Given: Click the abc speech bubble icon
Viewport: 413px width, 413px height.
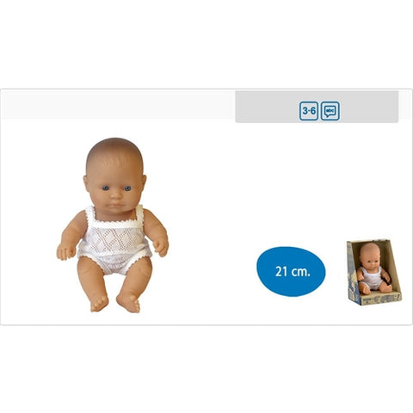Looking at the screenshot, I should pos(330,111).
